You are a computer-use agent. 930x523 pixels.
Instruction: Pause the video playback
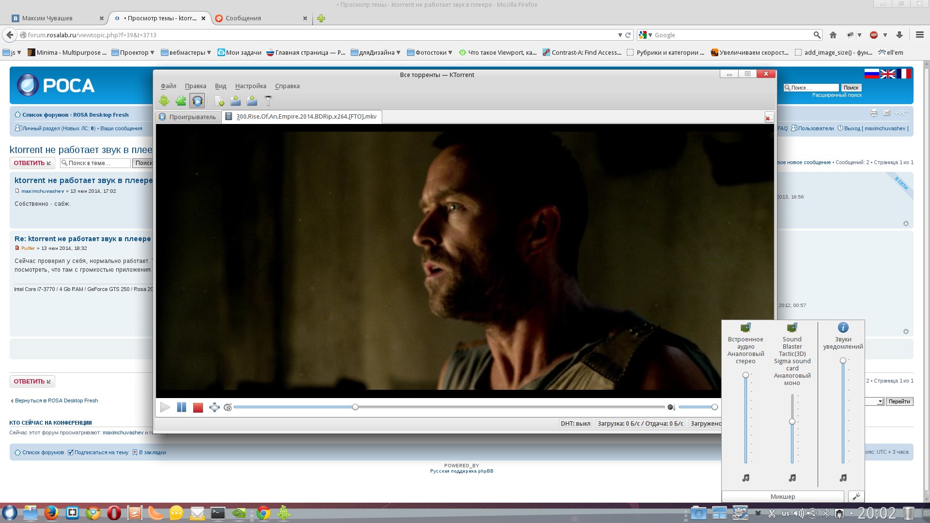[182, 407]
